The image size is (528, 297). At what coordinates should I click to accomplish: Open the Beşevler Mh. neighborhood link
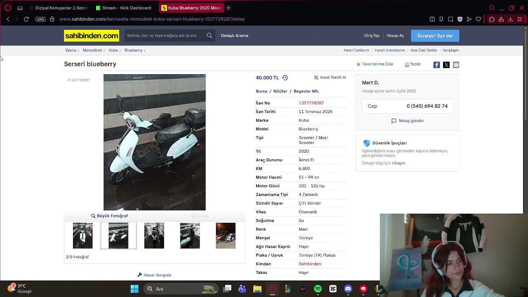pos(306,91)
